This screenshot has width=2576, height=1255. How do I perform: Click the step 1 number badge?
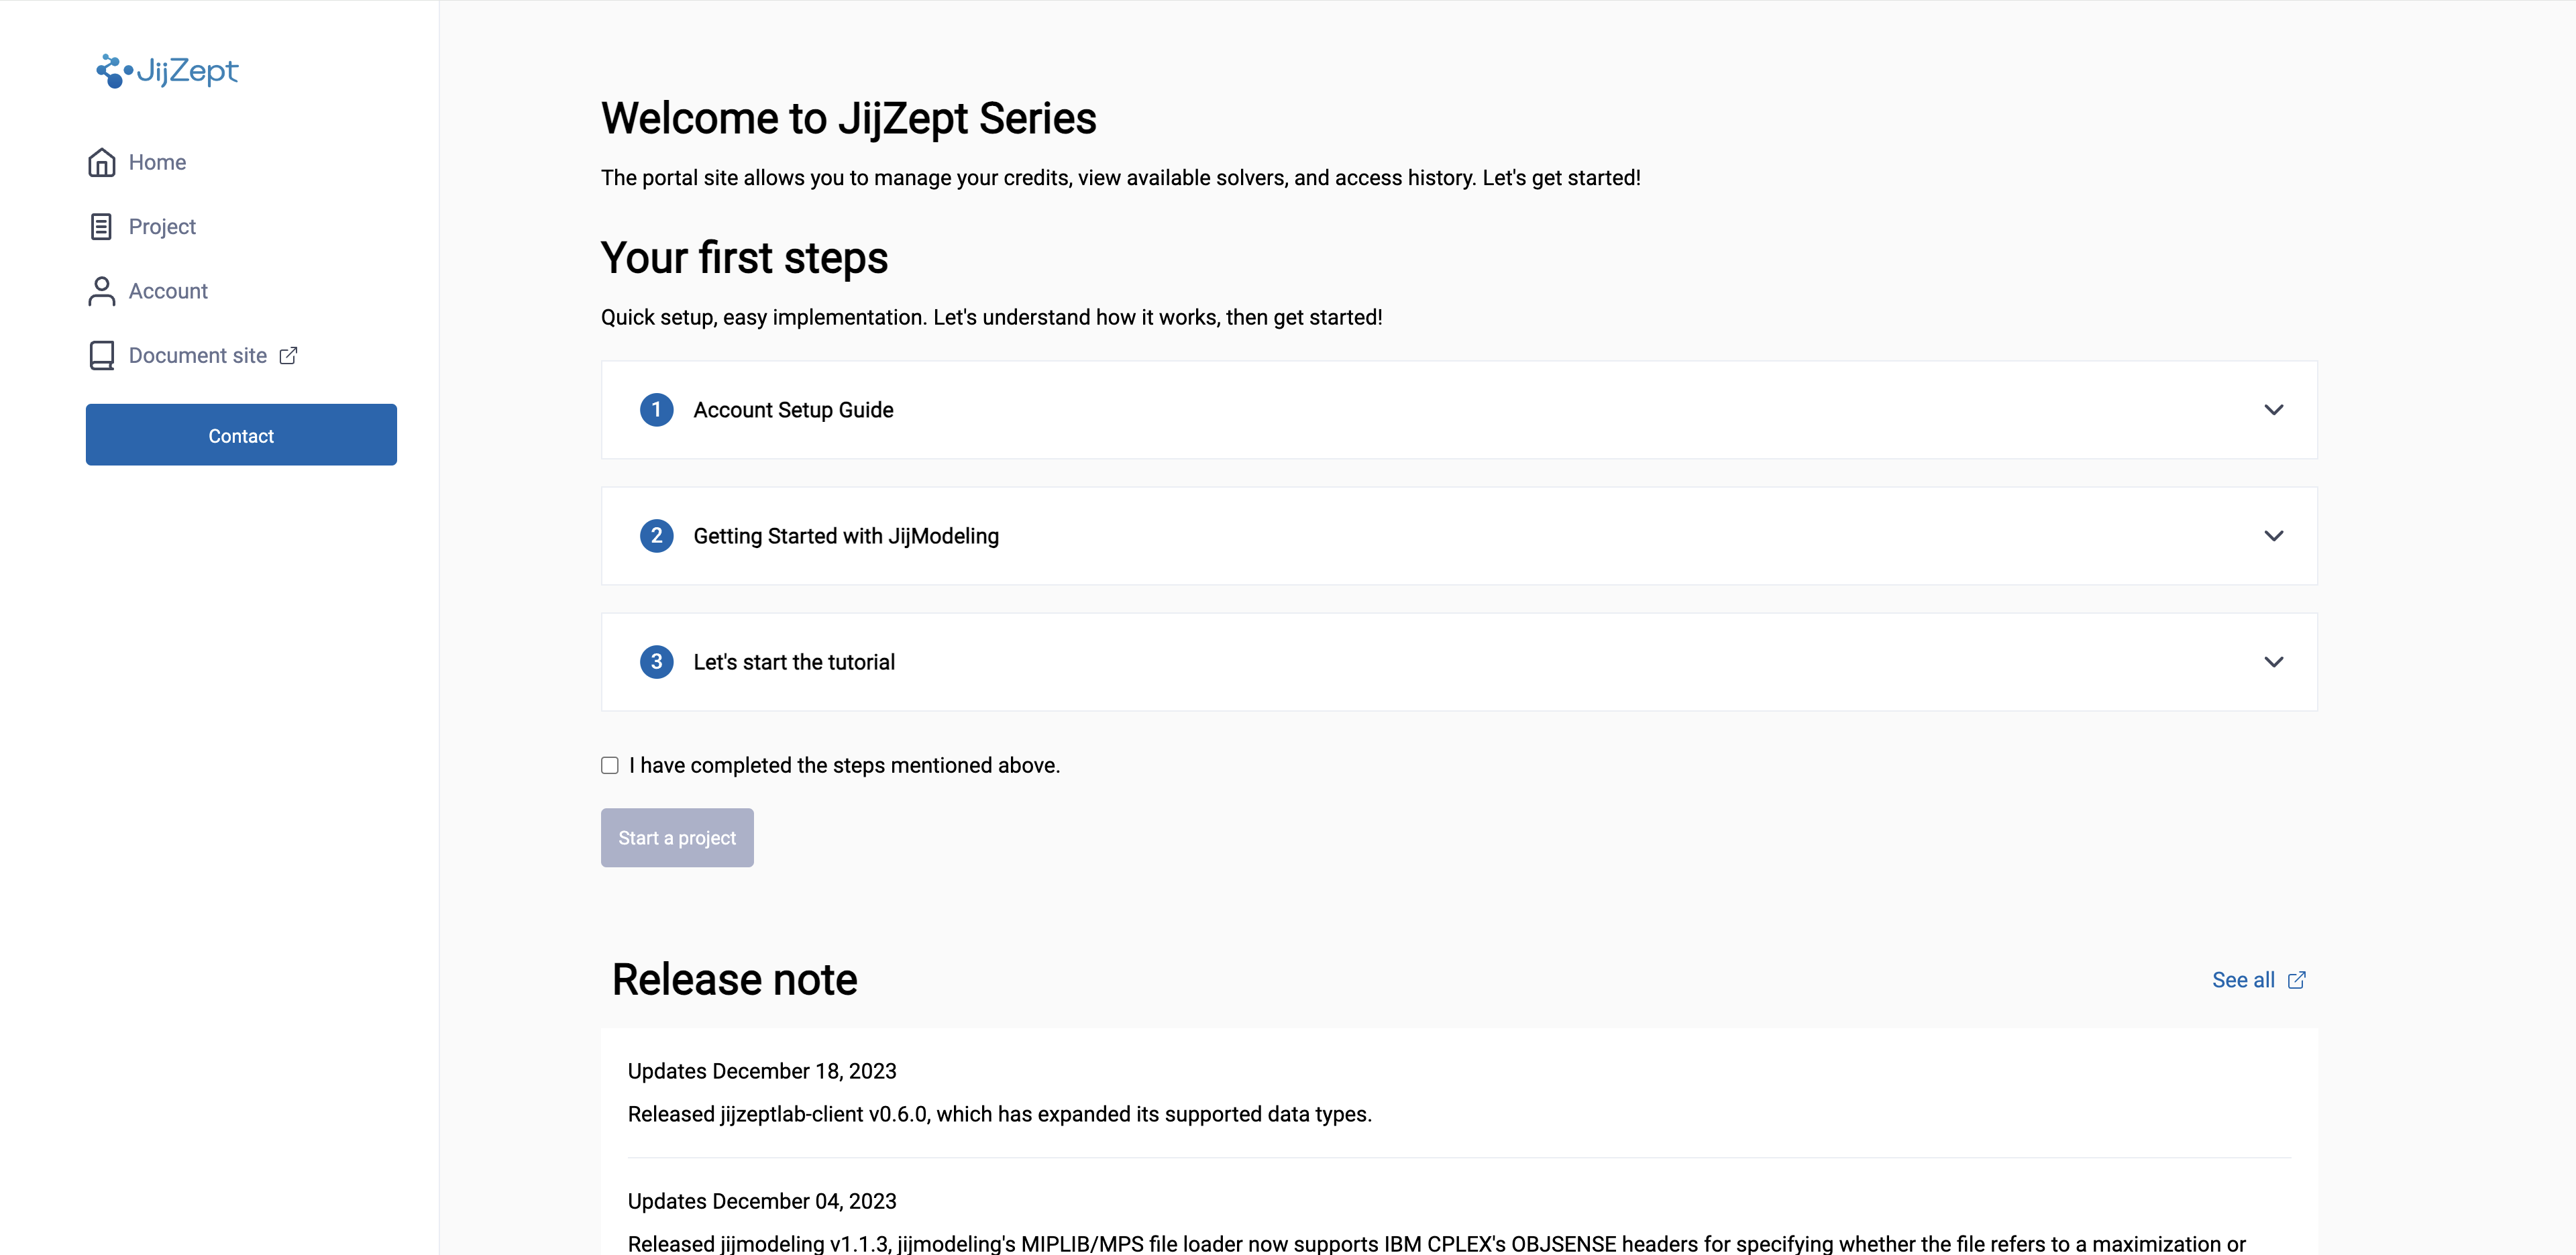656,410
